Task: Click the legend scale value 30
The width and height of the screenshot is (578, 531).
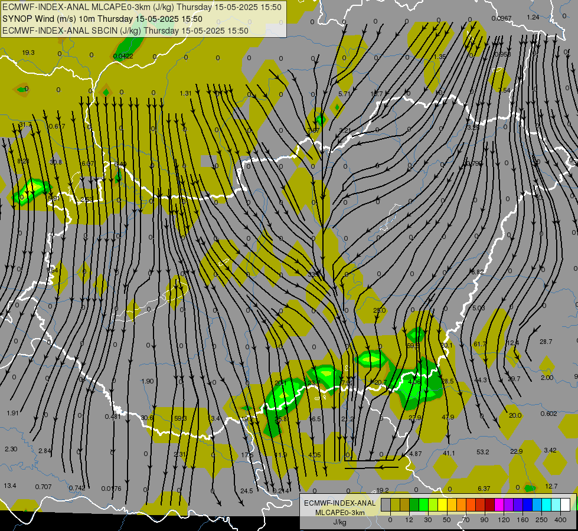Action: [427, 520]
